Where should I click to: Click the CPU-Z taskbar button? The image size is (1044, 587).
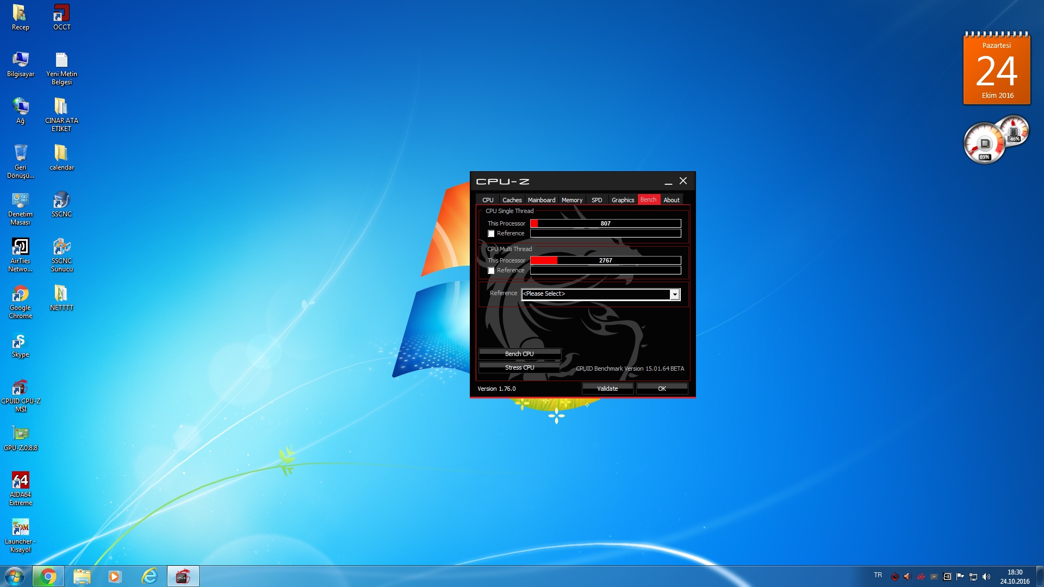tap(183, 576)
